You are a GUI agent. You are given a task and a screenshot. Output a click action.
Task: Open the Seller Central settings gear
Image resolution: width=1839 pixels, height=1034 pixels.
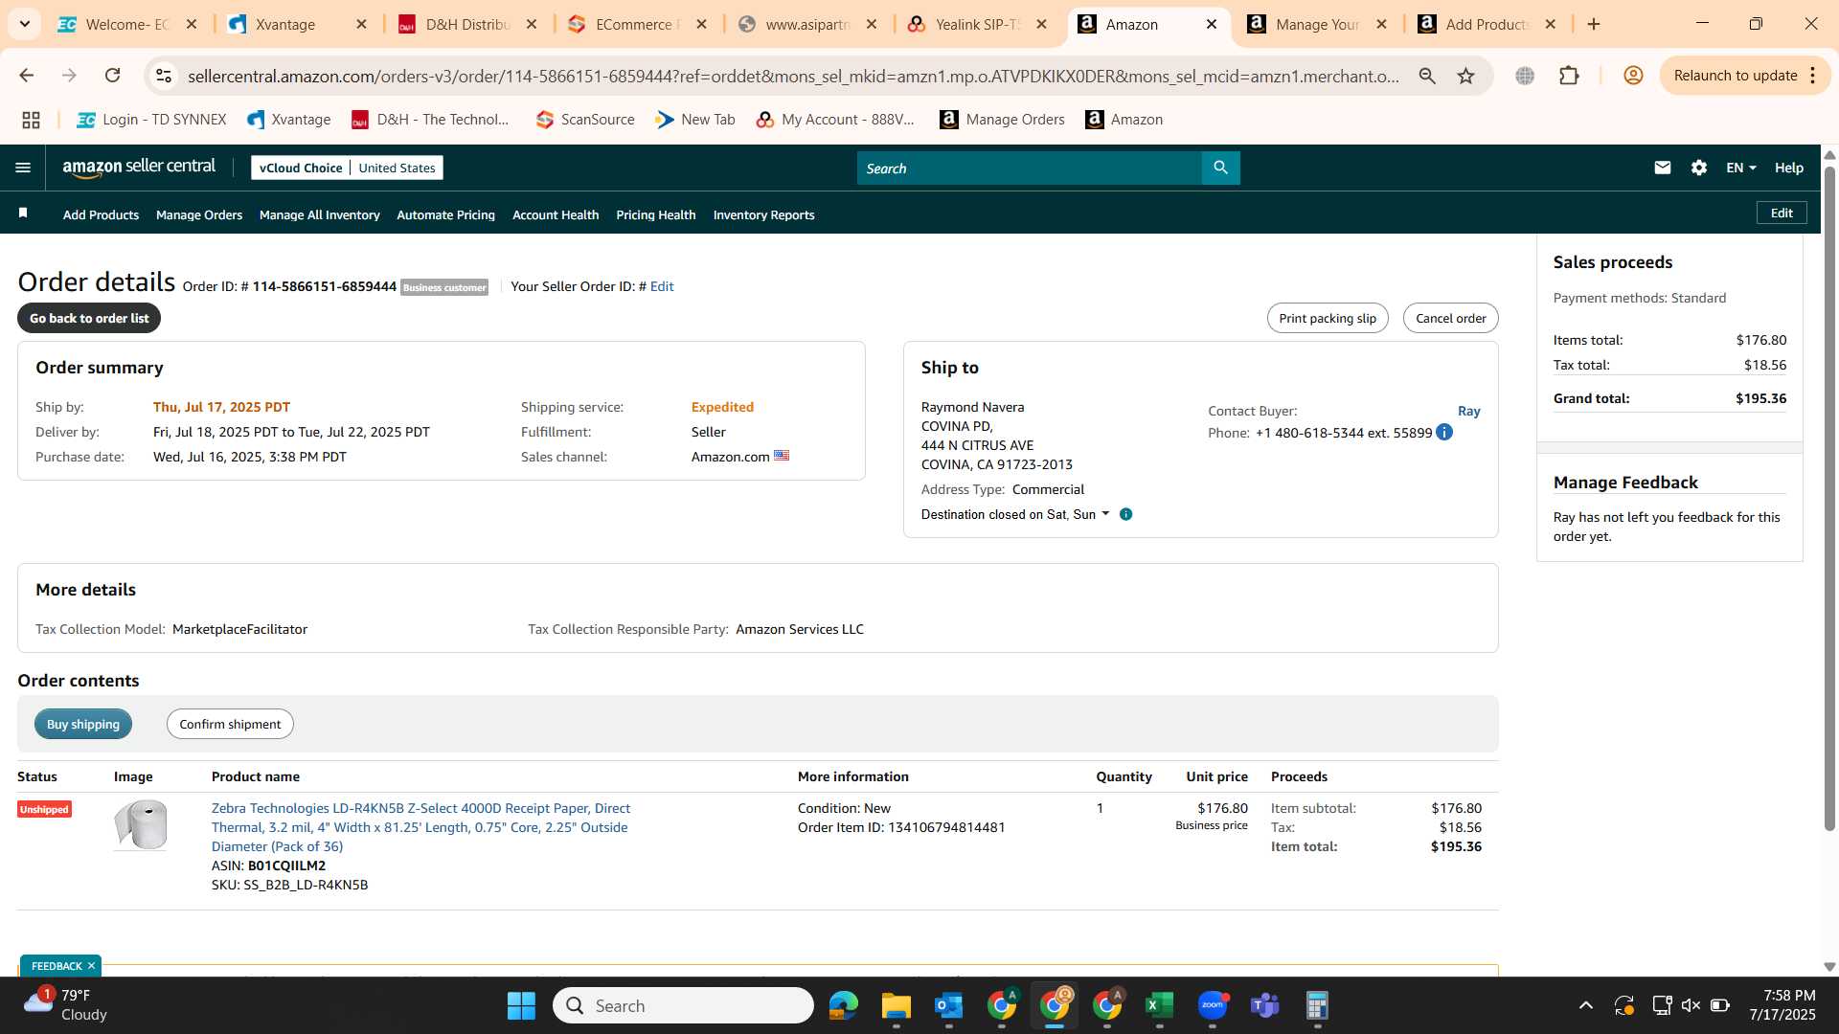[1699, 168]
